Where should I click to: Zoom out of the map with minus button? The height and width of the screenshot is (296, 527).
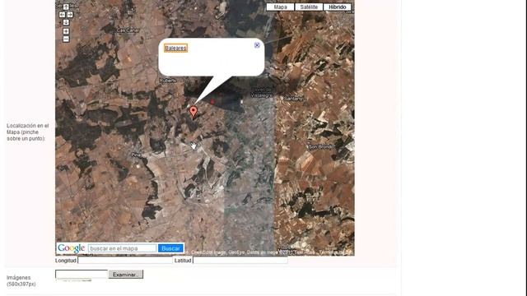(66, 39)
